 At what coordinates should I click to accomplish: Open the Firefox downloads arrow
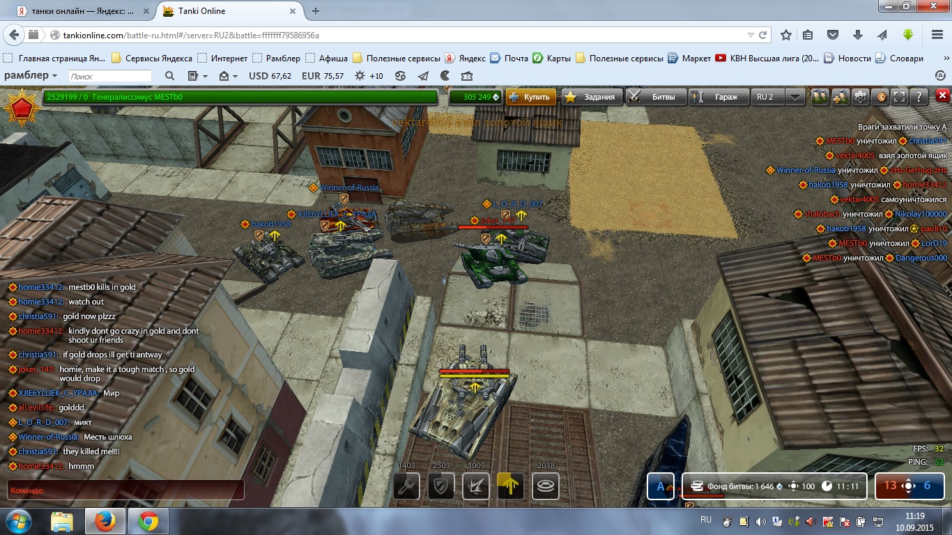(859, 35)
